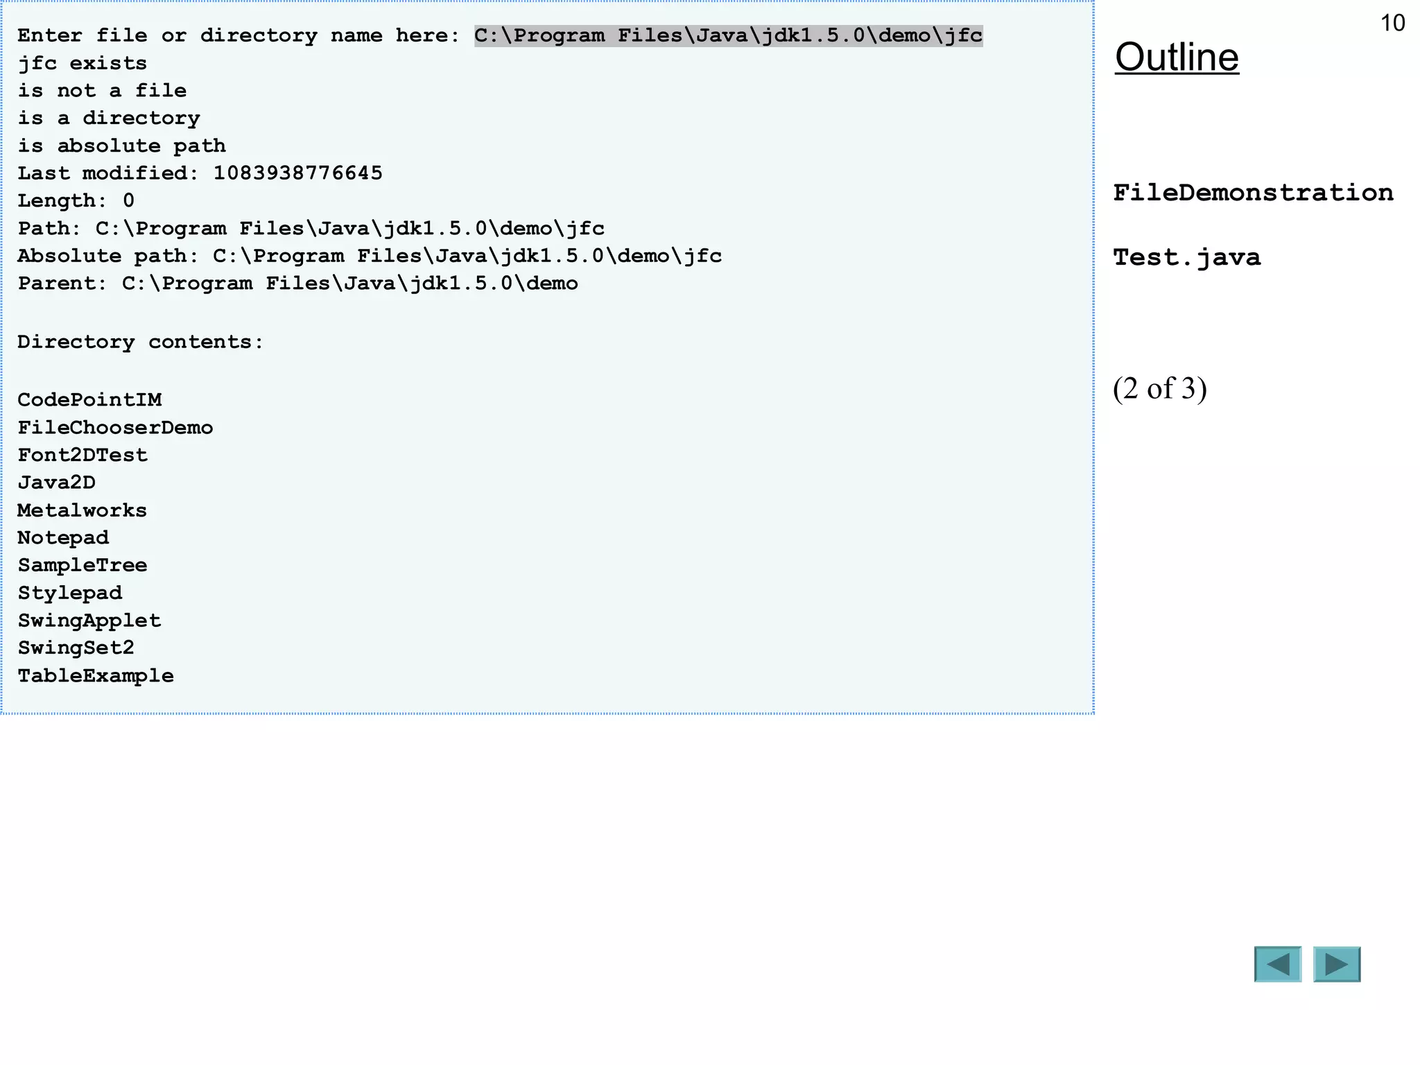This screenshot has width=1420, height=1065.
Task: Select the Java2D directory entry
Action: click(57, 483)
